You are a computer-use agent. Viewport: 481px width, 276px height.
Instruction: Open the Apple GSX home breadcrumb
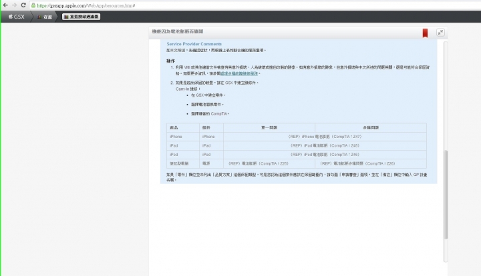point(16,17)
